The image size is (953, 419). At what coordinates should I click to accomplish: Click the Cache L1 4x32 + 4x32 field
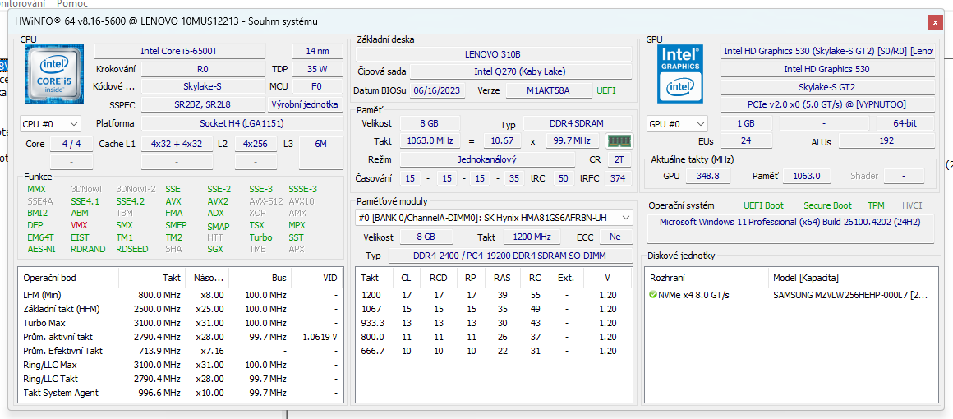point(177,144)
